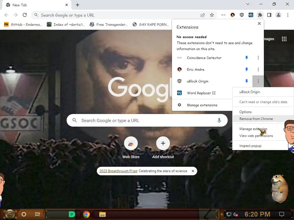Open Word Replacer II toolbar icon
The image size is (294, 220).
251,15
